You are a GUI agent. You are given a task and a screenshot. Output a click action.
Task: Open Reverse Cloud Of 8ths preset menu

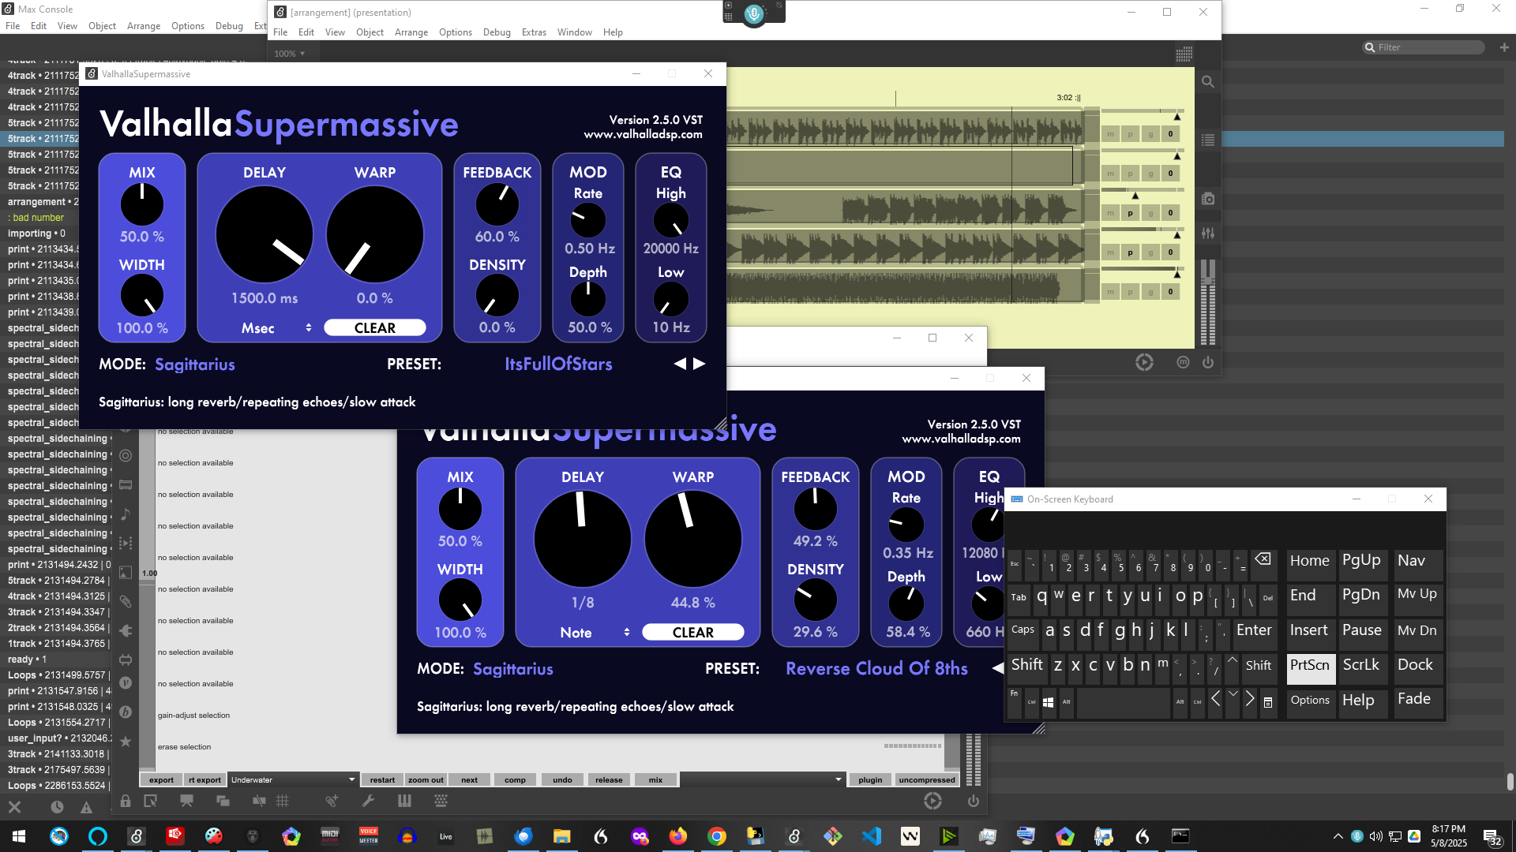pos(876,669)
